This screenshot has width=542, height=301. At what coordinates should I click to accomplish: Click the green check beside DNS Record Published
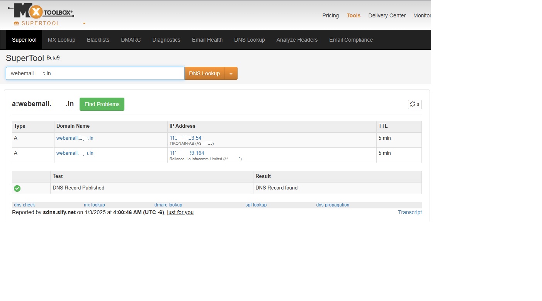(x=17, y=188)
